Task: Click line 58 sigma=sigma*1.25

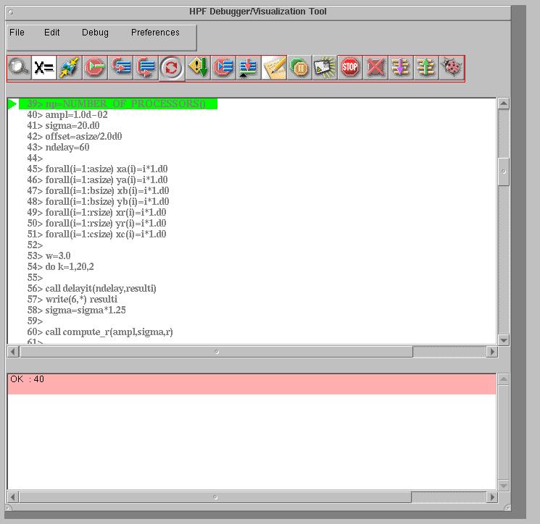Action: click(x=76, y=310)
